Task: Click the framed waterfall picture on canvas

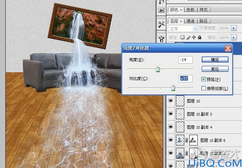Action: click(80, 26)
